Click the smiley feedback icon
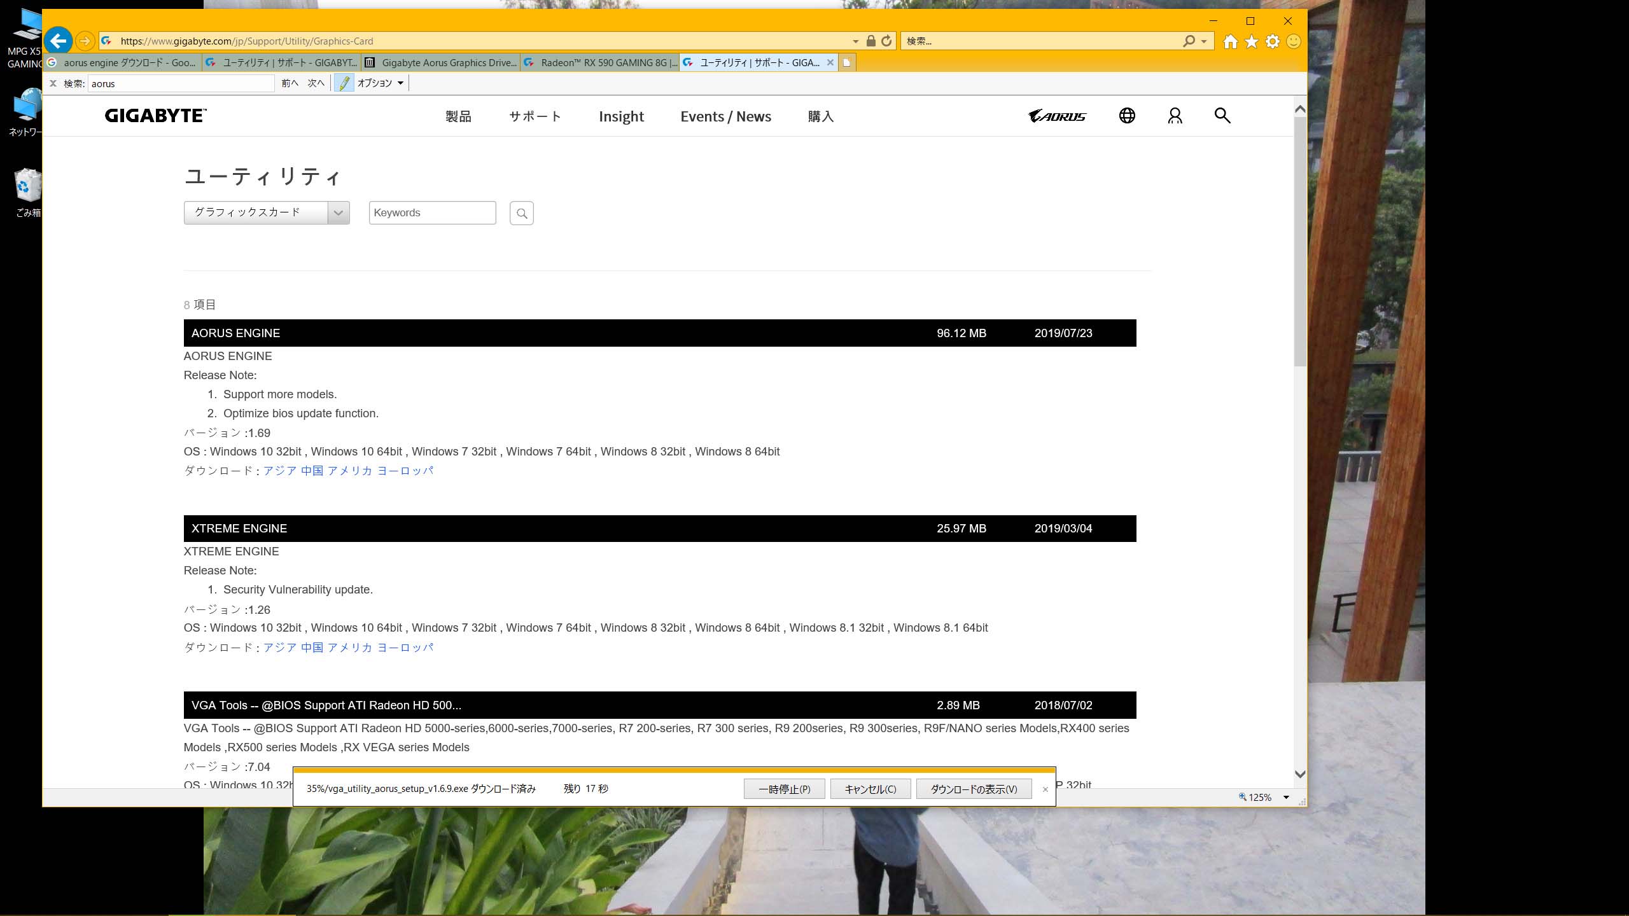Screen dimensions: 1629x916 click(x=1294, y=41)
